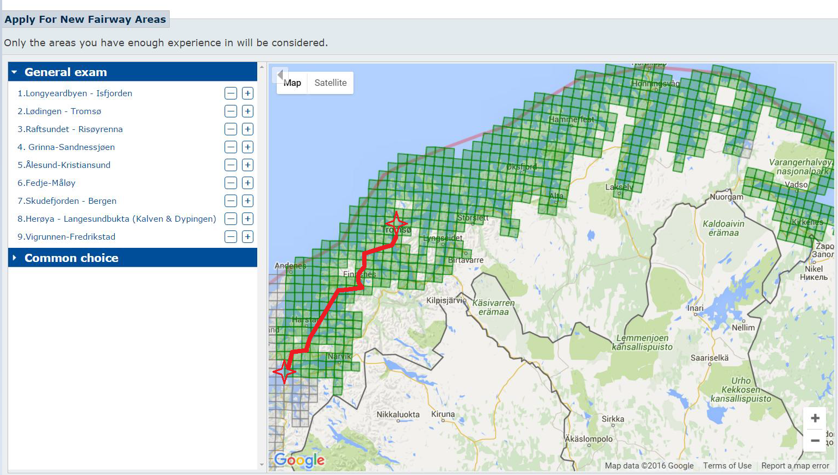Select the Map view type

[x=293, y=83]
